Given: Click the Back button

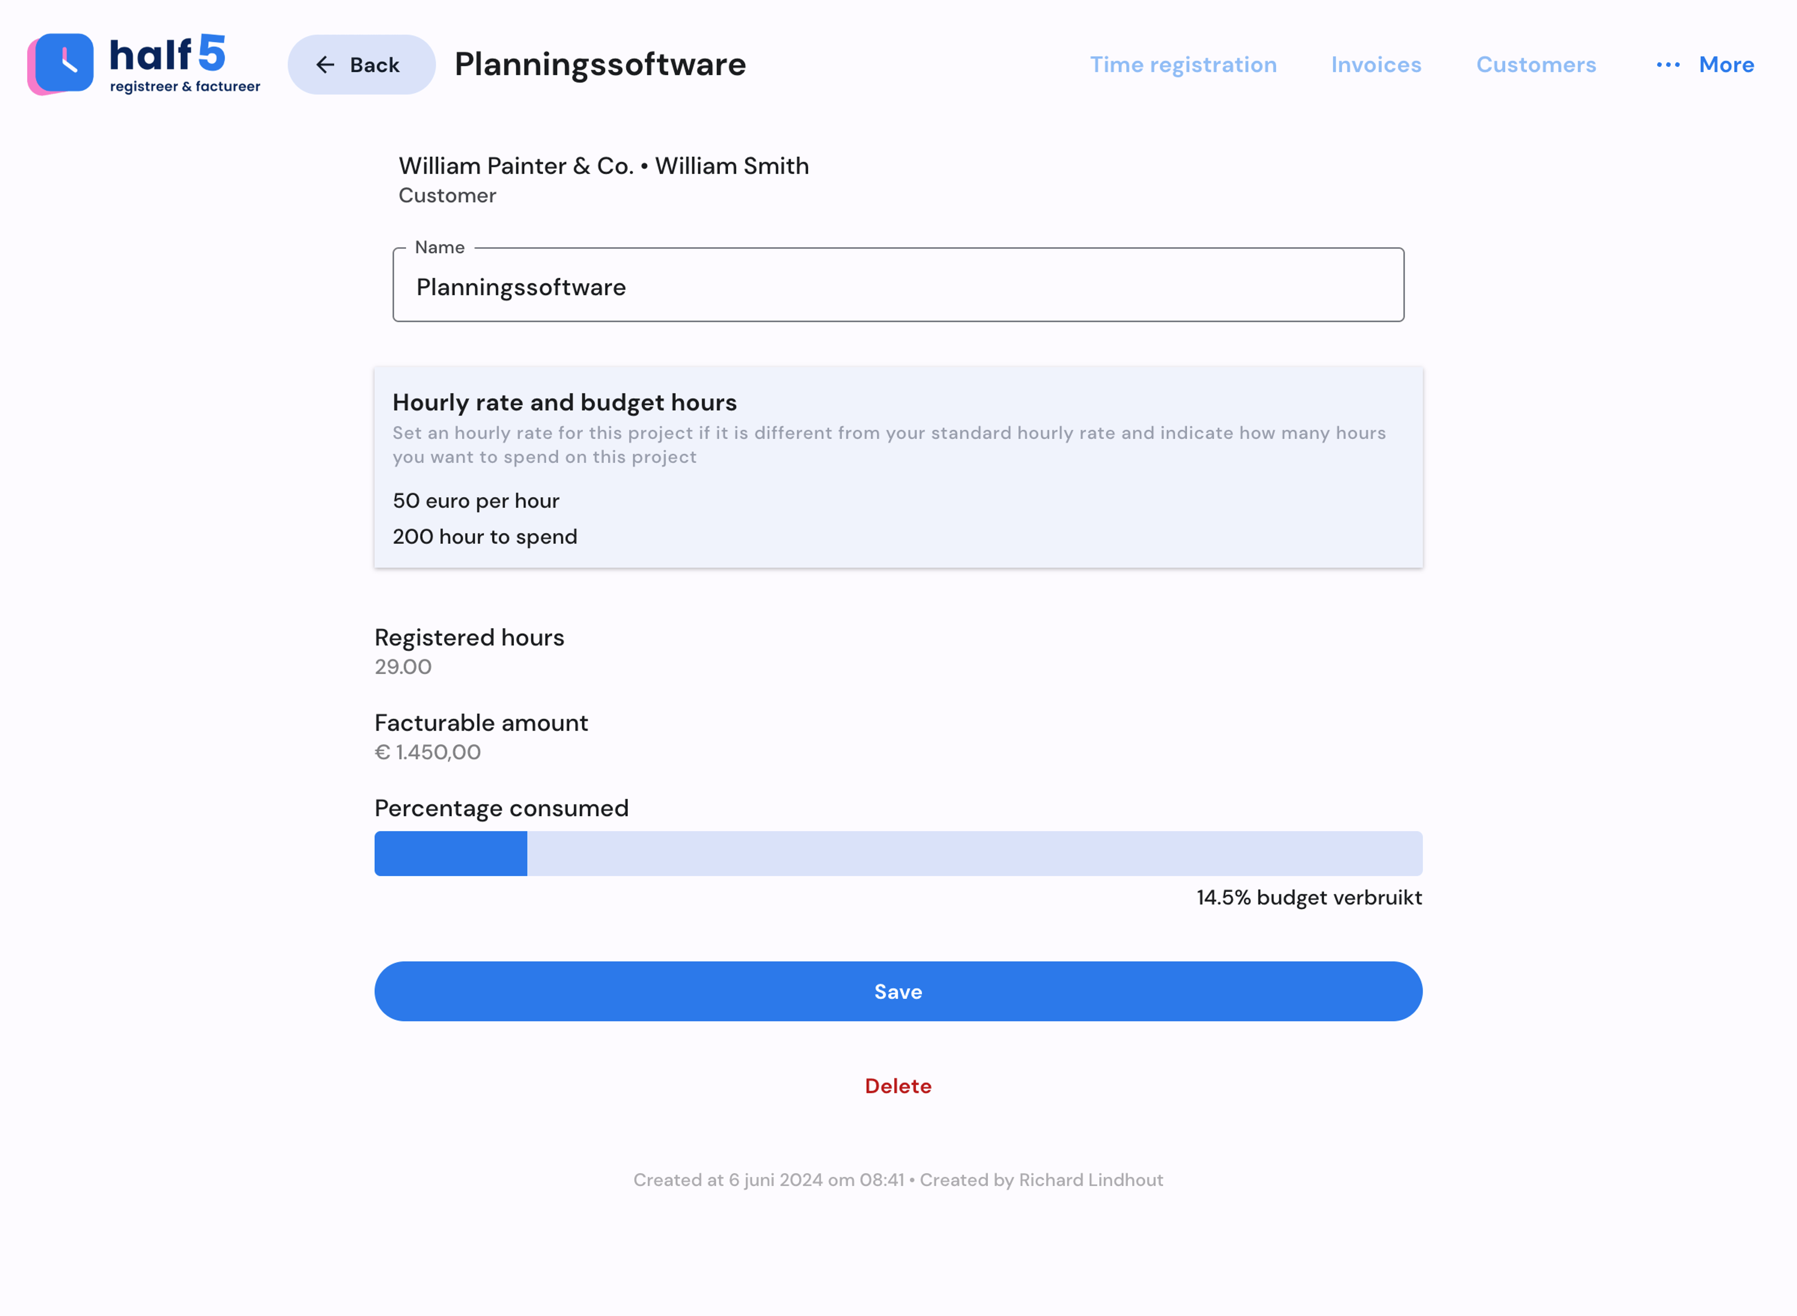Looking at the screenshot, I should tap(360, 64).
